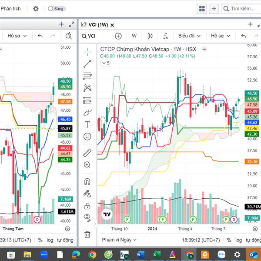Expand the Biểu đồ dropdown
The height and width of the screenshot is (261, 261).
click(189, 36)
